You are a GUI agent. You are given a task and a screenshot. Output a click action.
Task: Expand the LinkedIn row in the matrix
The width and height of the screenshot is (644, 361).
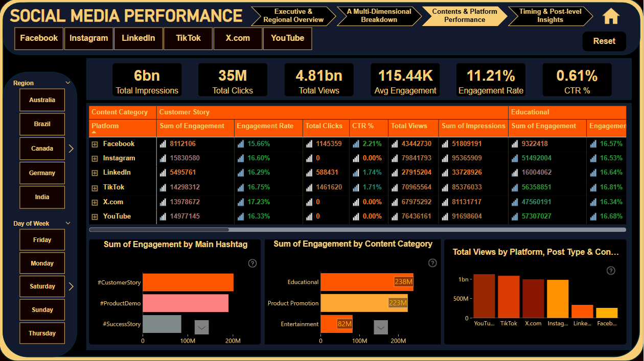[x=95, y=173]
